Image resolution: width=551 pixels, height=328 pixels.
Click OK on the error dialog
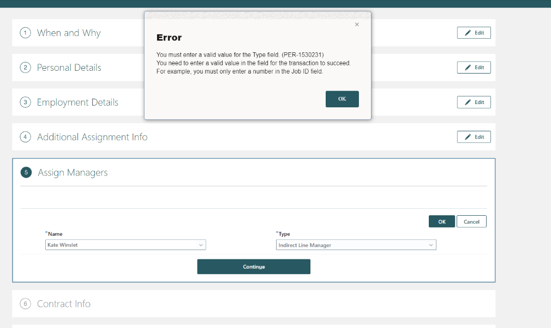coord(342,99)
